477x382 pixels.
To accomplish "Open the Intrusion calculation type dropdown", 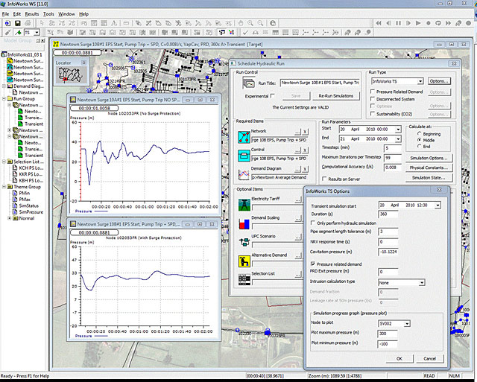I will pos(422,283).
